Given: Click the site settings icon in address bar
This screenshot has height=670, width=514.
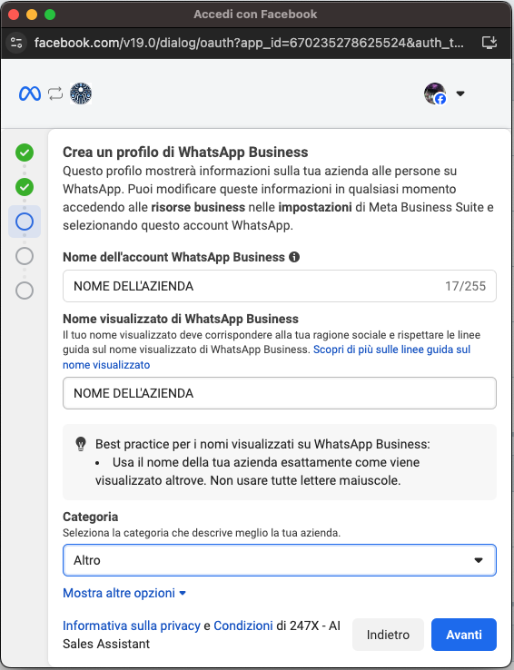Looking at the screenshot, I should point(16,43).
